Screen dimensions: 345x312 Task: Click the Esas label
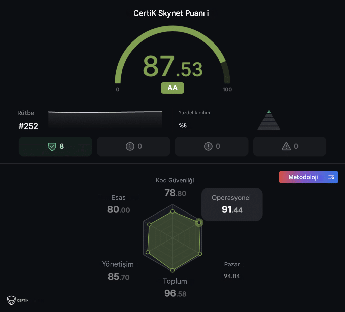coord(118,197)
